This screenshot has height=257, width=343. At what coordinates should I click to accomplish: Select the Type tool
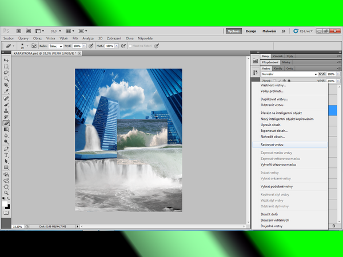pos(6,154)
